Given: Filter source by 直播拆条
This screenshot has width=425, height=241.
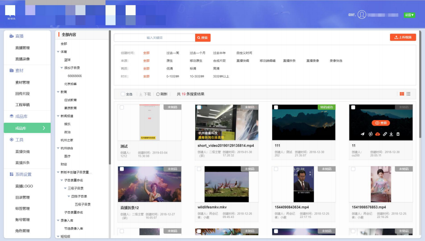Looking at the screenshot, I should point(289,61).
